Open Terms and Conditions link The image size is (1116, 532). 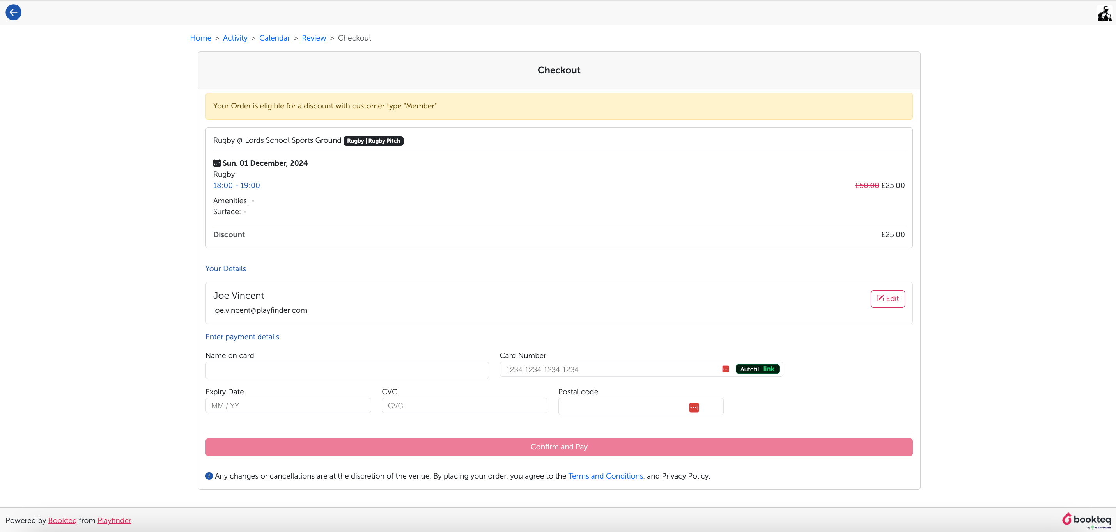tap(606, 476)
